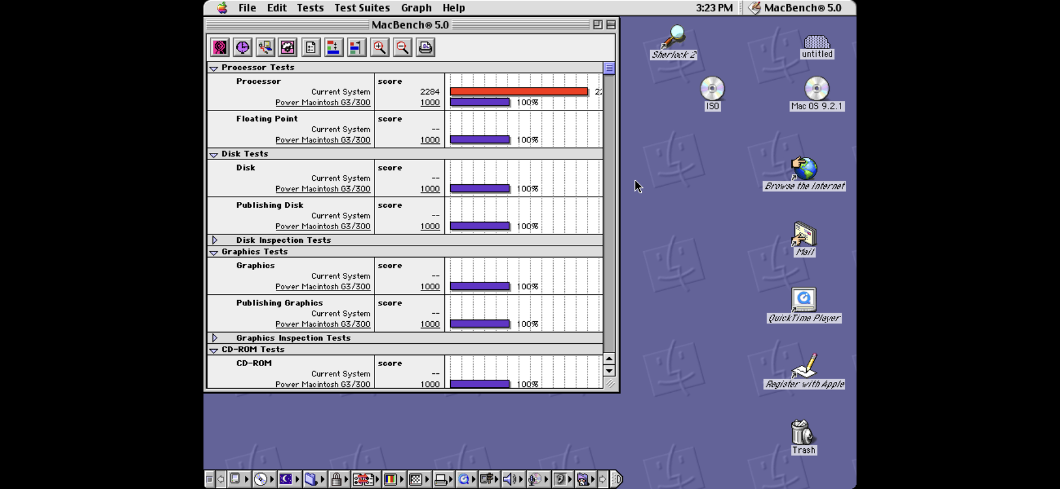The image size is (1060, 489).
Task: Select the Trash icon
Action: [x=803, y=437]
